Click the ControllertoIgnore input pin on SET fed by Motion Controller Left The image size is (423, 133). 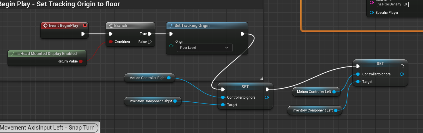358,74
